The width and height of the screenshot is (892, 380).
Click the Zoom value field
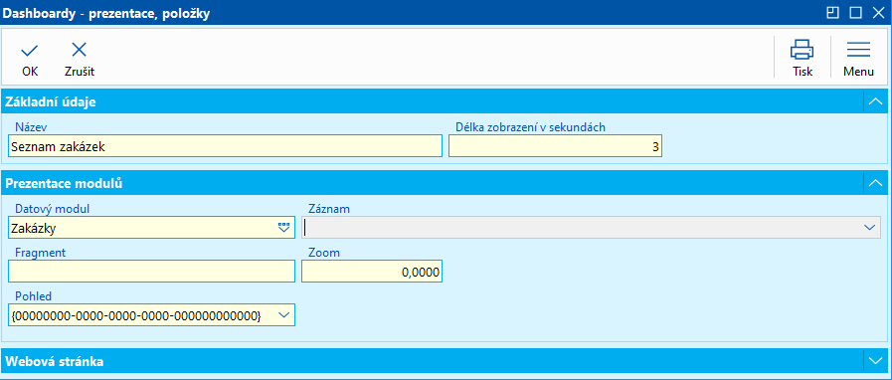pos(372,271)
